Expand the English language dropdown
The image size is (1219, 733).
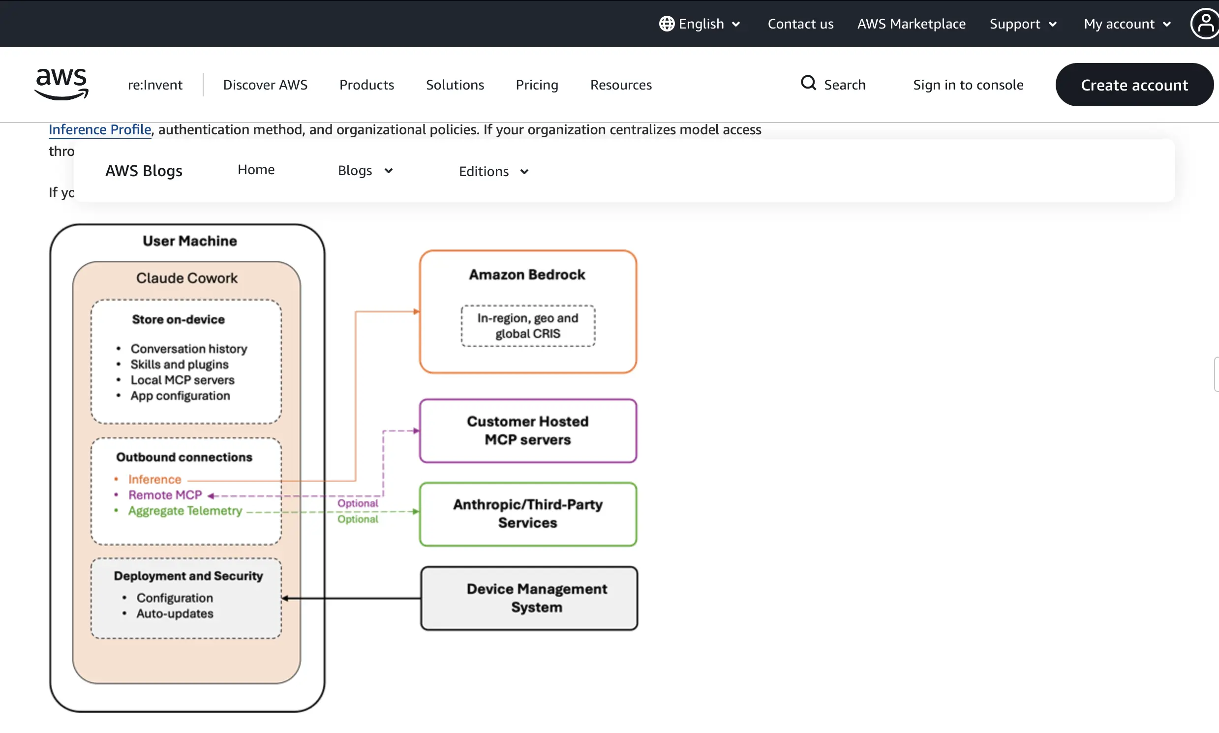[x=700, y=24]
